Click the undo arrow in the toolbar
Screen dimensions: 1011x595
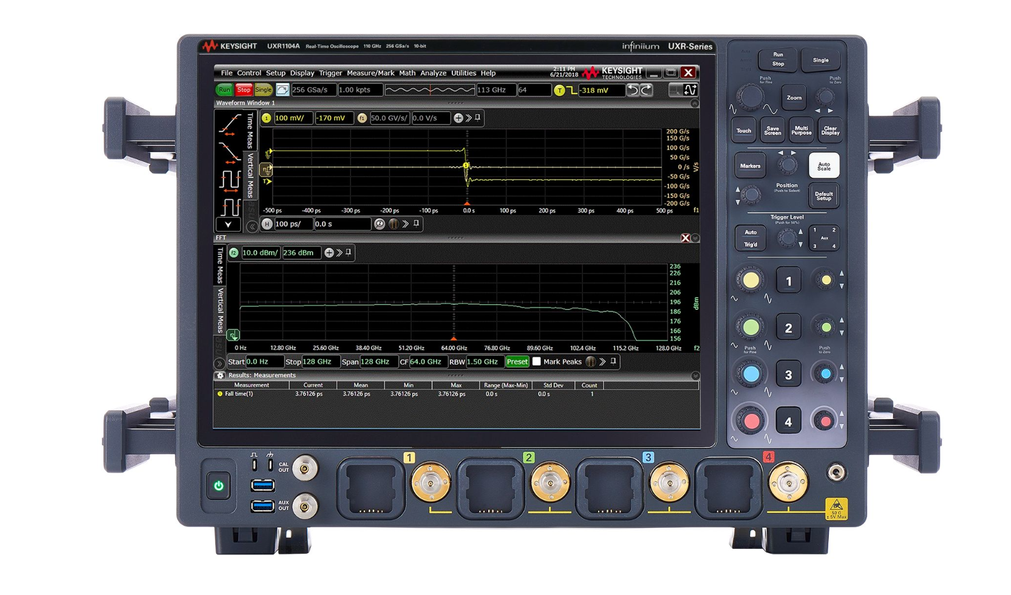click(633, 90)
